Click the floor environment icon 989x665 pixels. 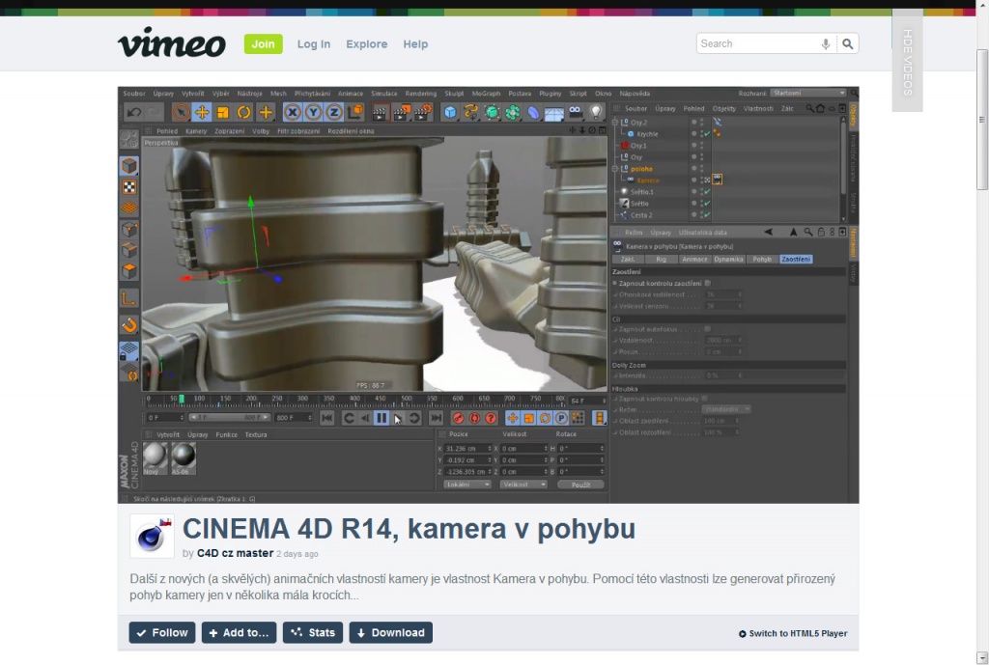(553, 114)
